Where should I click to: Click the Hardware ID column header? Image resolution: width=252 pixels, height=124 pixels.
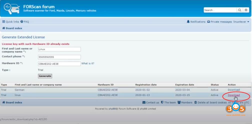tap(106, 85)
